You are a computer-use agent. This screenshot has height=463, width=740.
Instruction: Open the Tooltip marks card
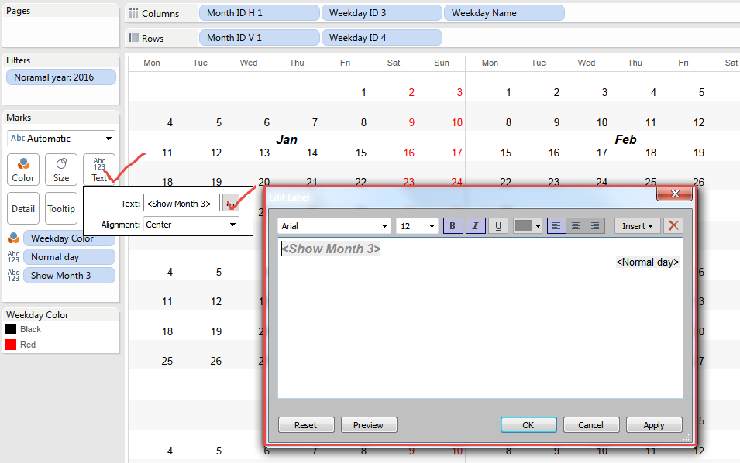(61, 208)
